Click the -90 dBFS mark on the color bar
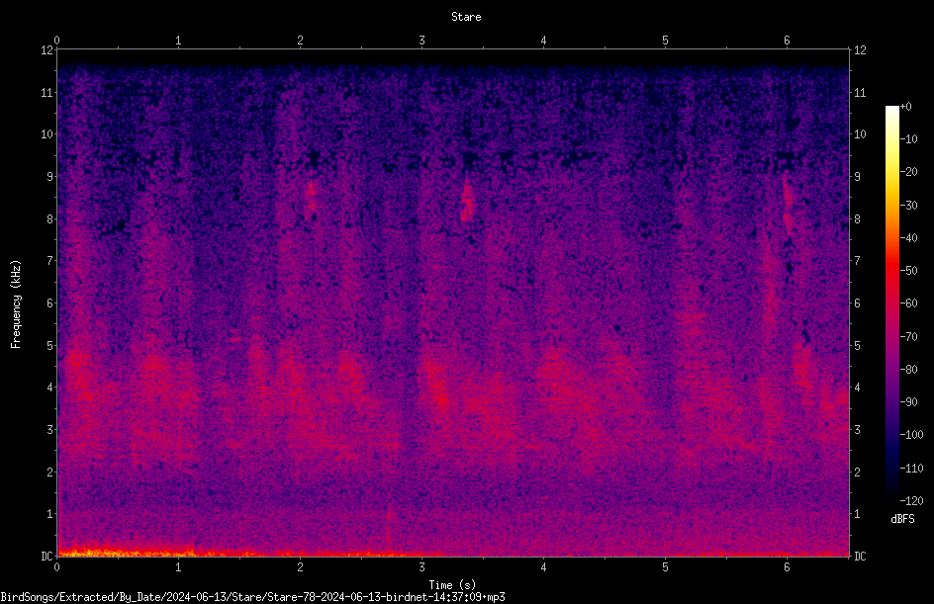This screenshot has height=604, width=934. [x=908, y=401]
